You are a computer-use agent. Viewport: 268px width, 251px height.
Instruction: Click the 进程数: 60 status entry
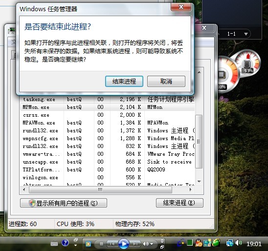[22, 224]
